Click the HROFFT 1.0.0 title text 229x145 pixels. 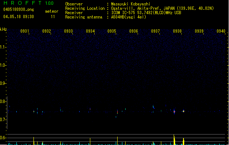[29, 3]
